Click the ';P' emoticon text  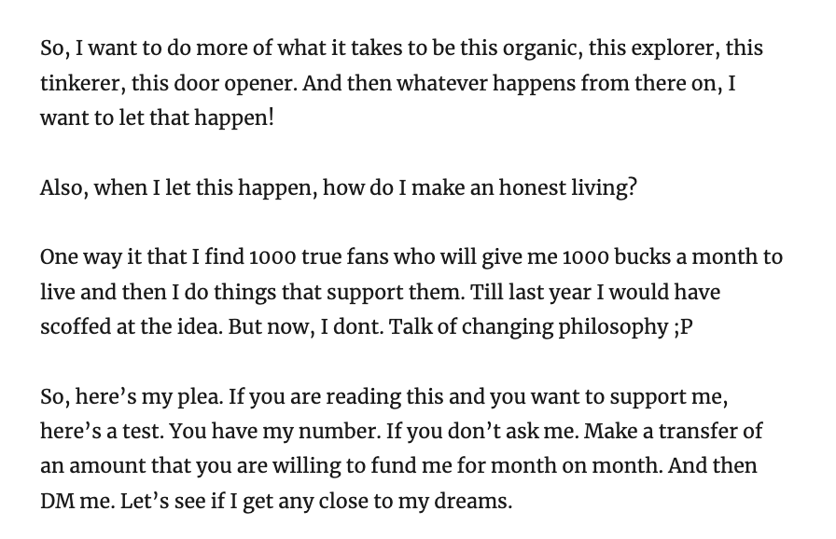(680, 327)
